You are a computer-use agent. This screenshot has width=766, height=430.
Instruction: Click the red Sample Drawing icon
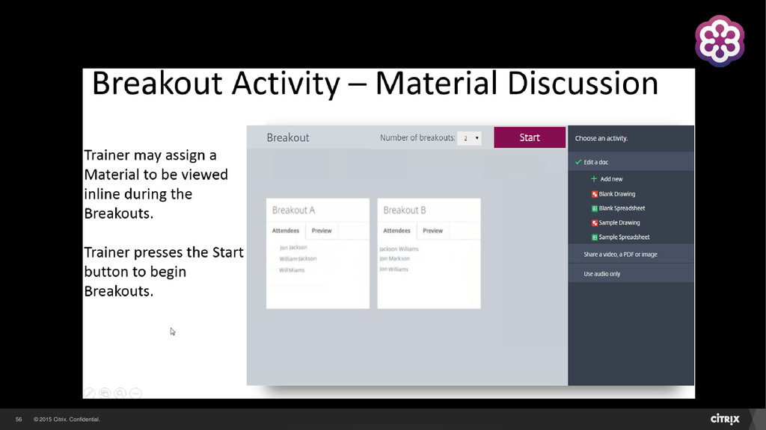[x=595, y=222]
